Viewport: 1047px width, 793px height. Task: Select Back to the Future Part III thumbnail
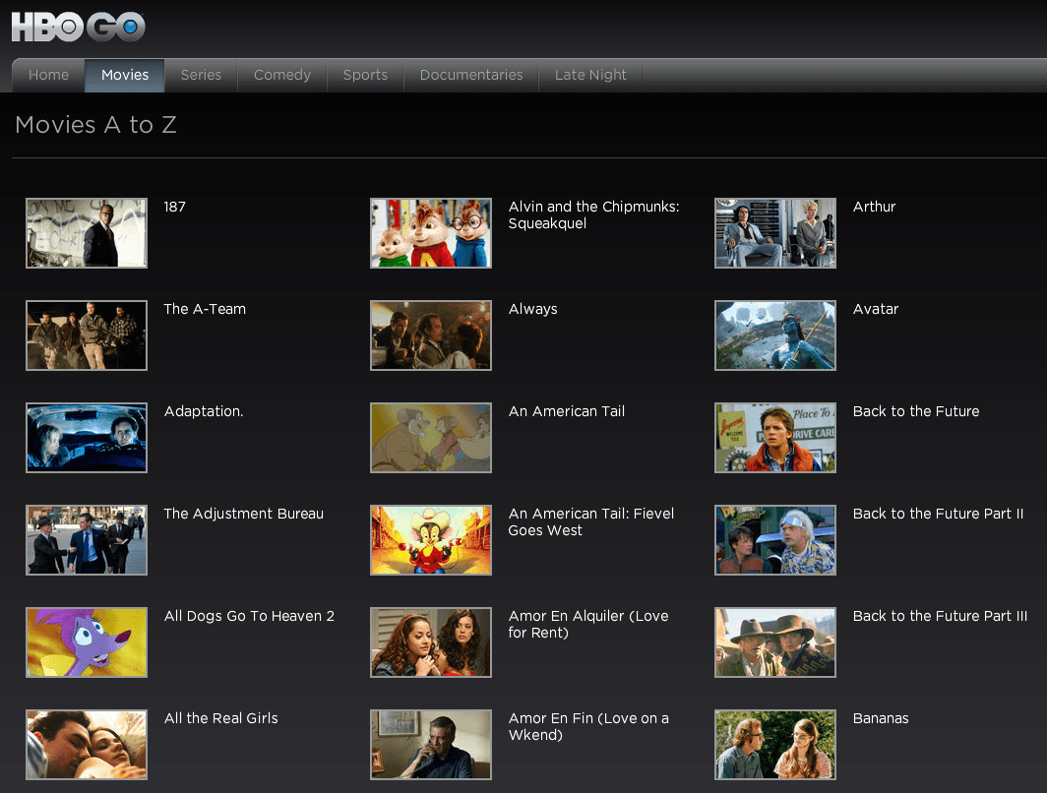coord(775,642)
